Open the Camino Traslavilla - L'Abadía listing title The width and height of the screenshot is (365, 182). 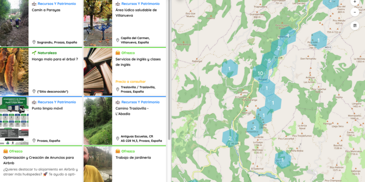coord(132,111)
